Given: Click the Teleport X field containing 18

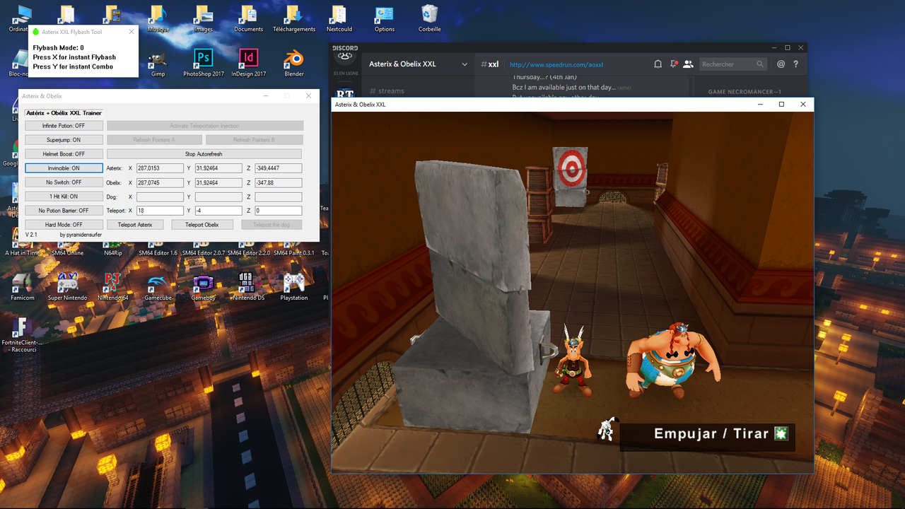Looking at the screenshot, I should point(160,211).
